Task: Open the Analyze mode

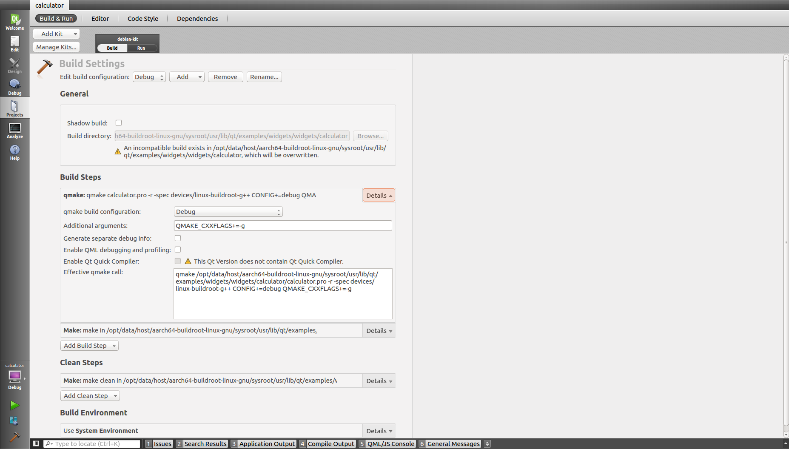Action: click(14, 131)
